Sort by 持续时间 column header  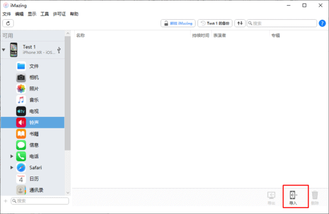pos(201,36)
